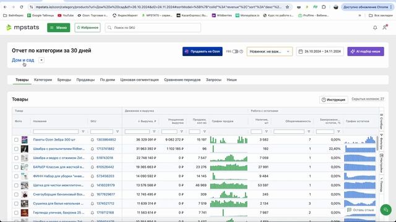Click bell icon for SKU 519743018

point(92,158)
